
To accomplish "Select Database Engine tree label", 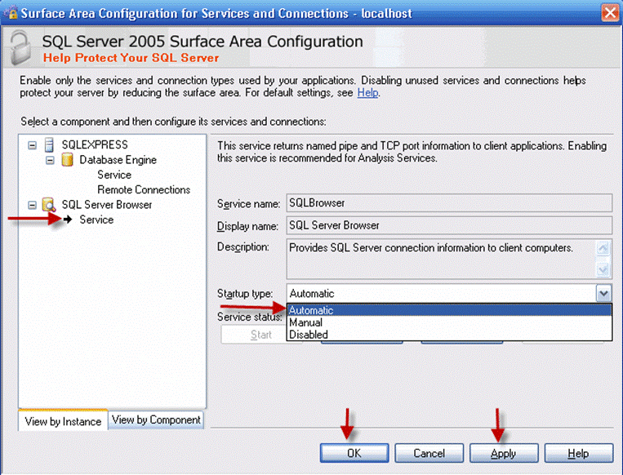I will point(118,160).
